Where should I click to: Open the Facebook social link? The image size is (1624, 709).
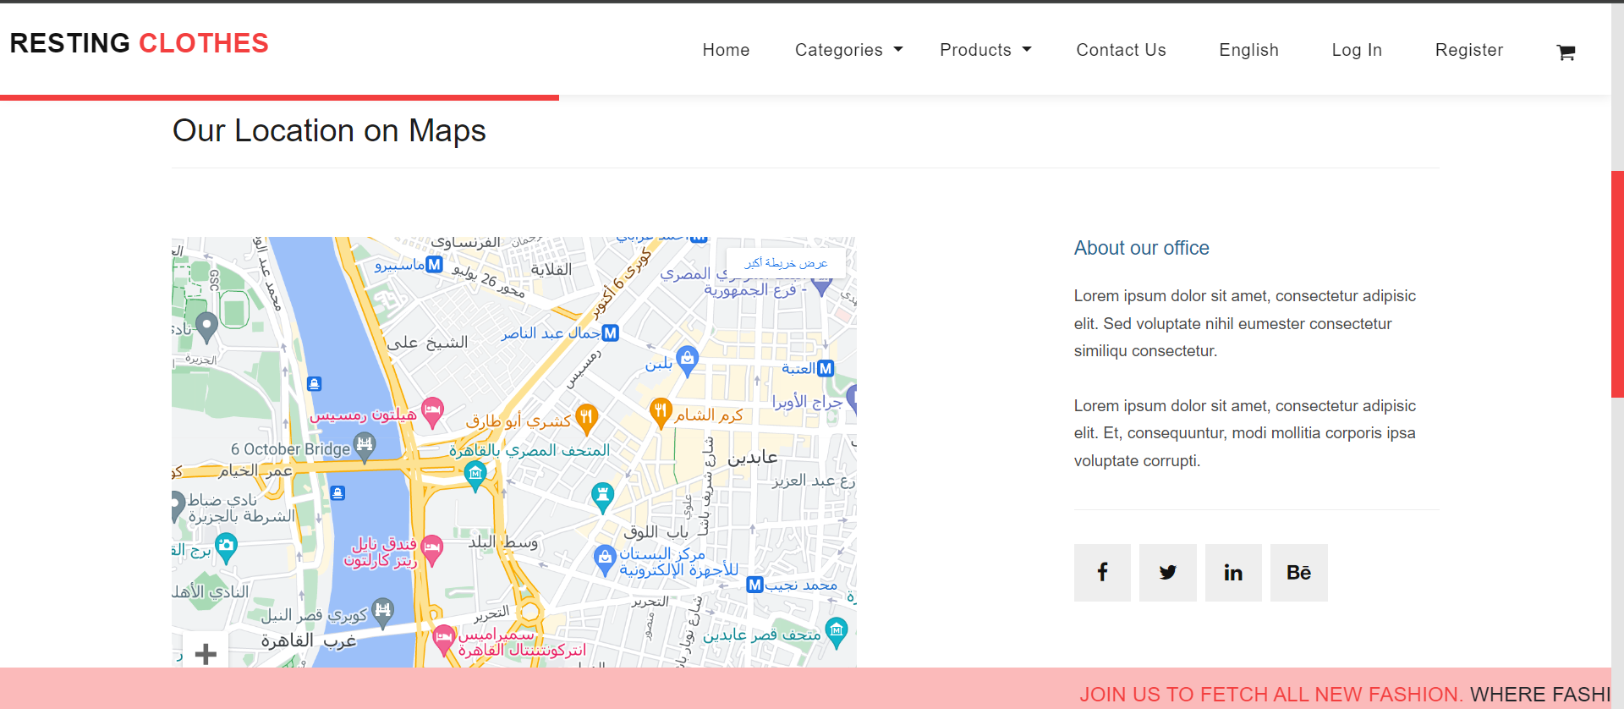(x=1102, y=573)
